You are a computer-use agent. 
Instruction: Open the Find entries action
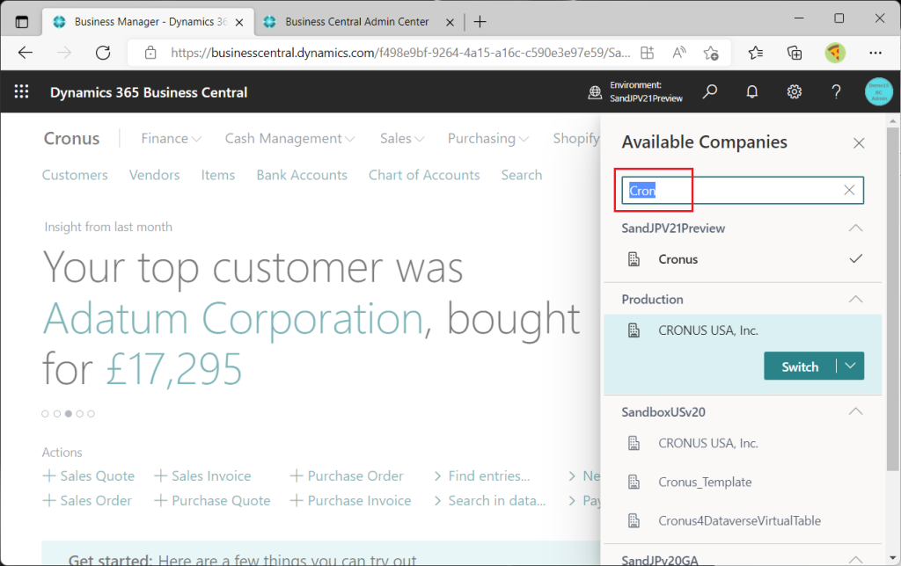[482, 475]
